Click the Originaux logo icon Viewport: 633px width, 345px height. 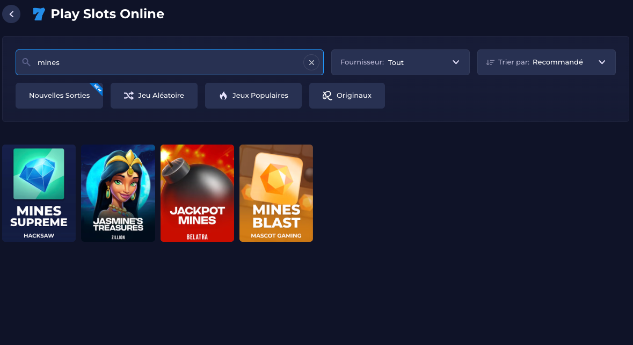pos(327,96)
